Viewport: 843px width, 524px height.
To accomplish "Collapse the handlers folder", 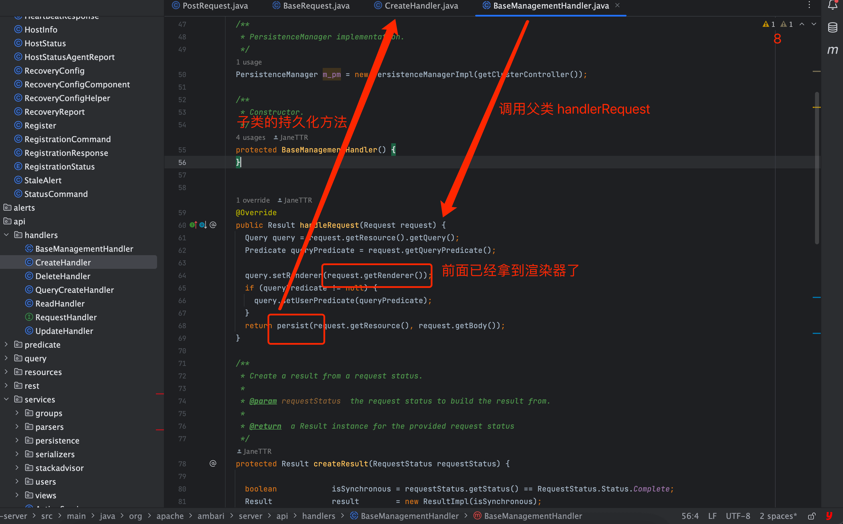I will 6,235.
